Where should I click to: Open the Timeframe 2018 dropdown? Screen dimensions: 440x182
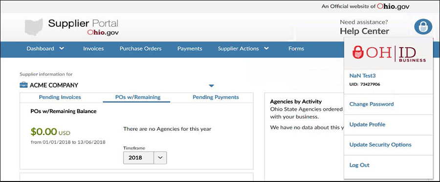pos(145,158)
